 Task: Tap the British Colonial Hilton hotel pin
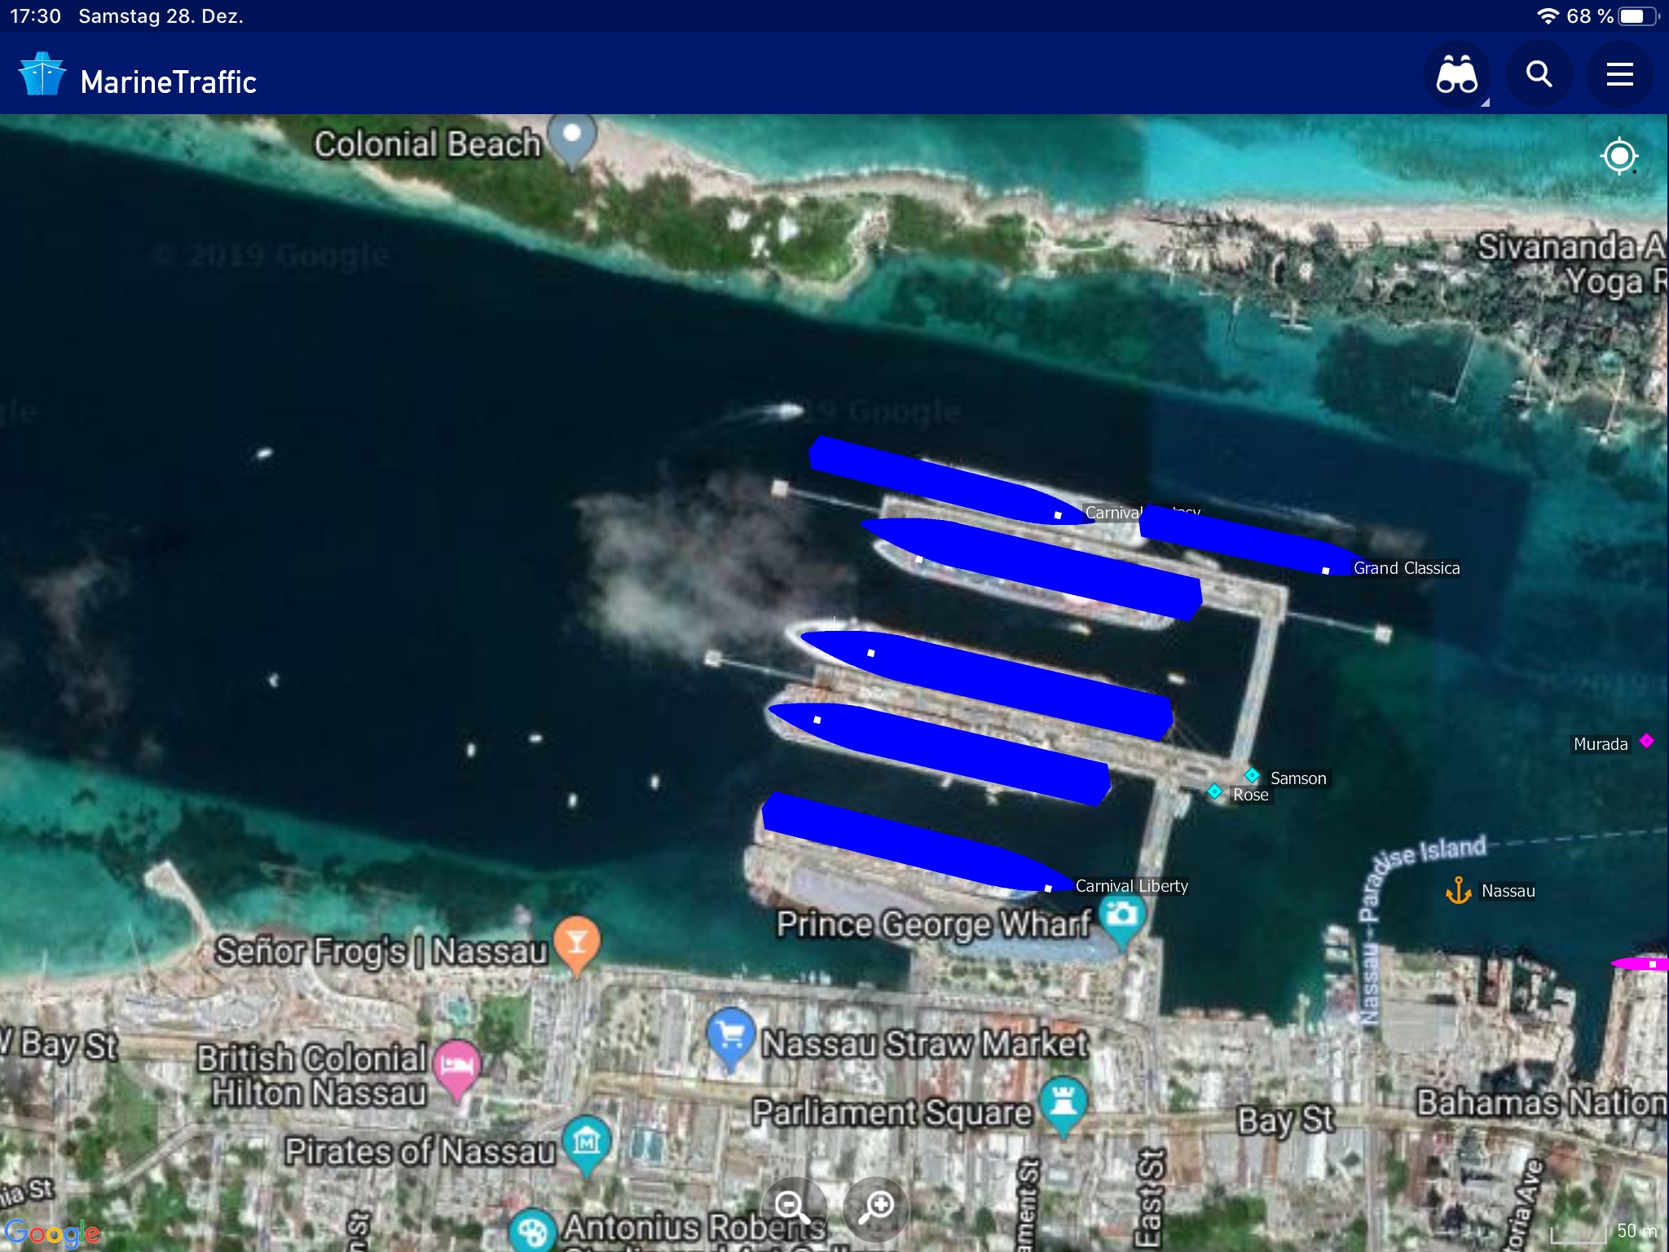(457, 1065)
